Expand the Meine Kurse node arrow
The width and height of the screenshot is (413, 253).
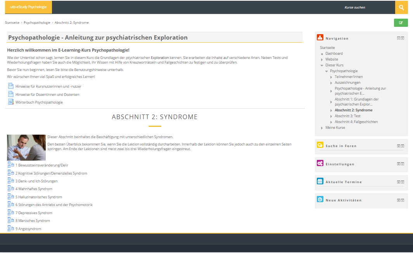point(322,128)
